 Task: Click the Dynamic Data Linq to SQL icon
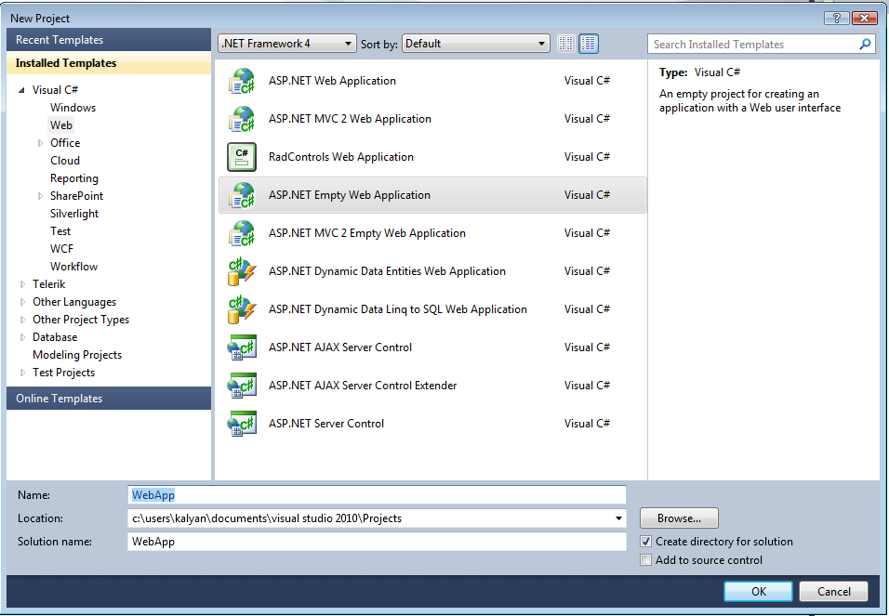242,309
